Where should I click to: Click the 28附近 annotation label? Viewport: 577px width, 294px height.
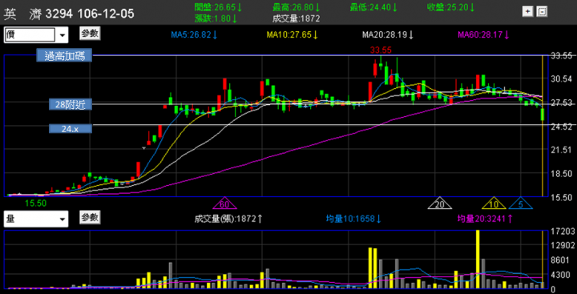coord(71,105)
